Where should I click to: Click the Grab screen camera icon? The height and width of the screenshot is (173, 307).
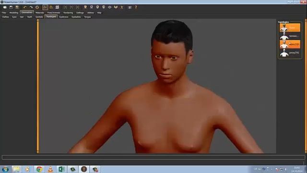coord(130,7)
